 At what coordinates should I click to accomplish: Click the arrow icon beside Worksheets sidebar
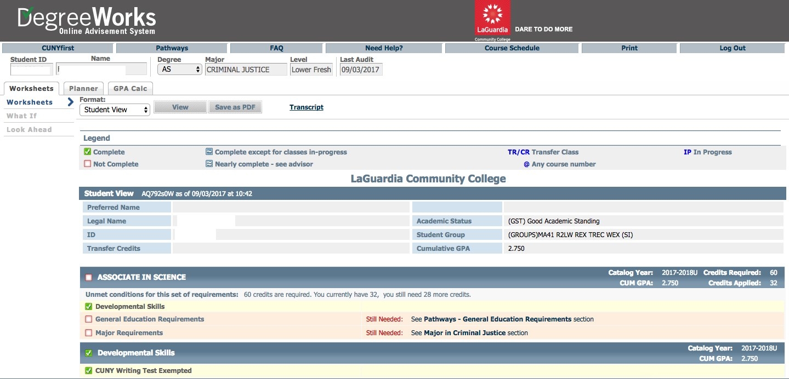(70, 102)
